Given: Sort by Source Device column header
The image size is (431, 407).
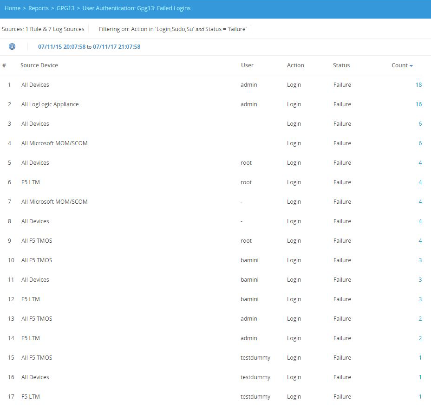Looking at the screenshot, I should coord(39,65).
